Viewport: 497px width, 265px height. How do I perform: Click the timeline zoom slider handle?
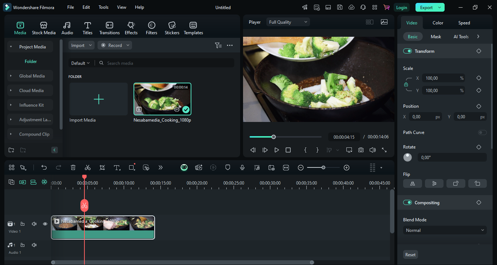point(323,167)
